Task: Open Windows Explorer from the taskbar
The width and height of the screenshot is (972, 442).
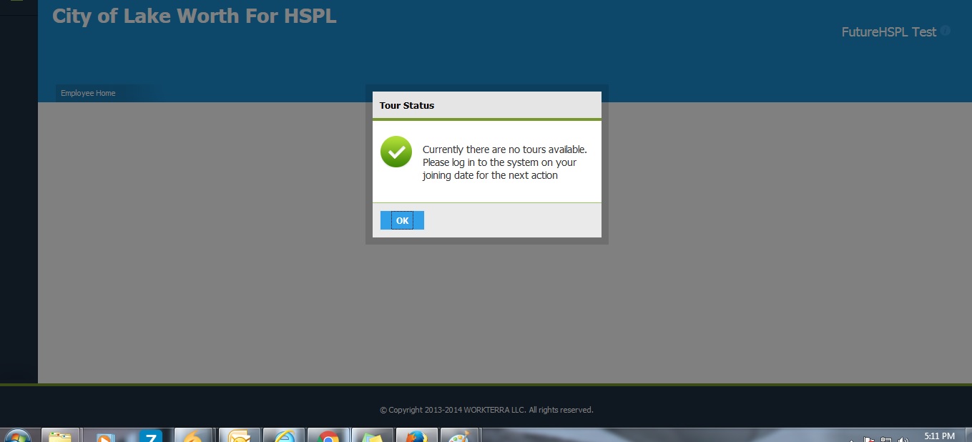Action: [x=60, y=436]
